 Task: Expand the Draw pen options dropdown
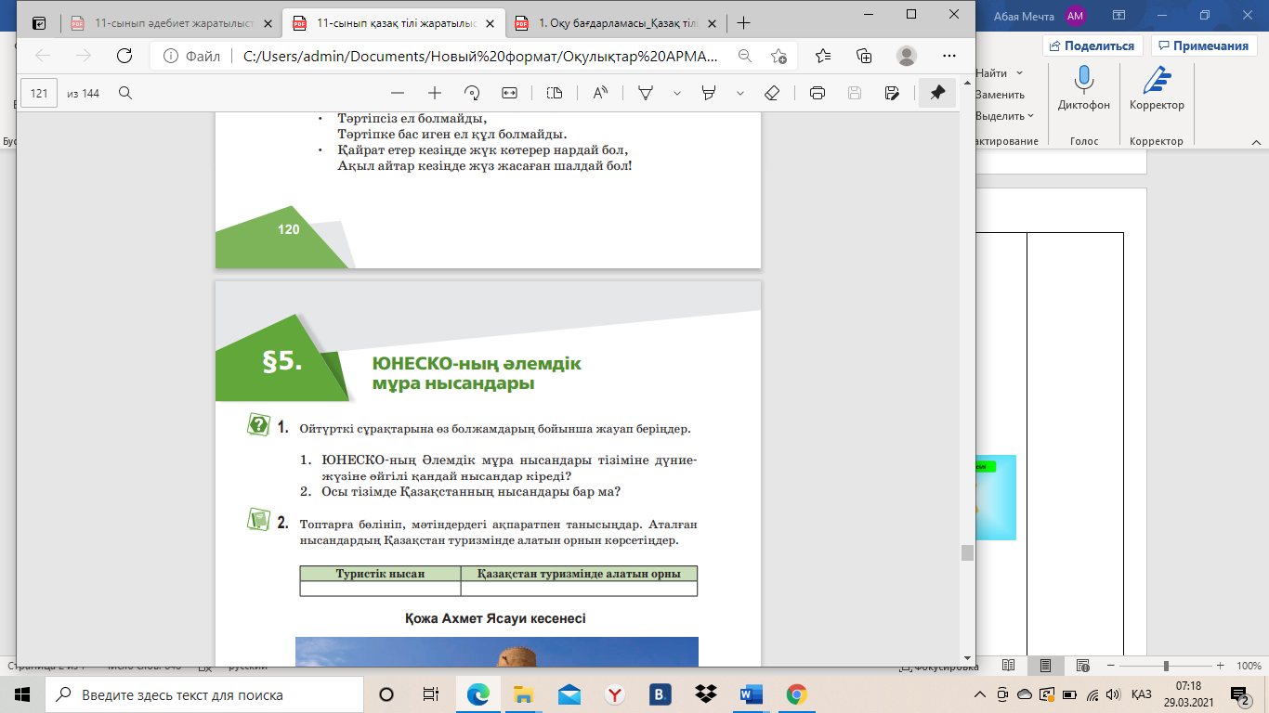(x=677, y=93)
